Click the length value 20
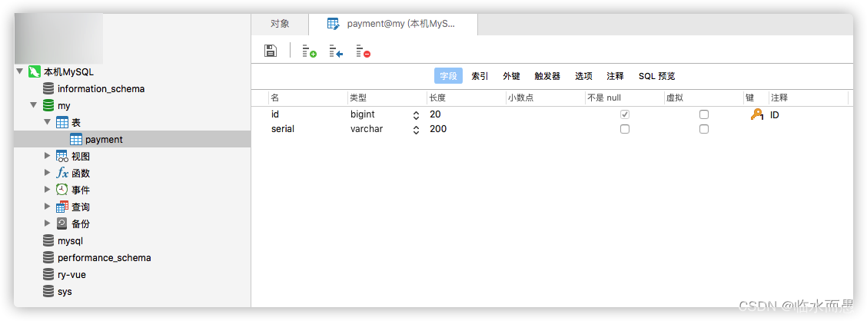The width and height of the screenshot is (867, 321). click(x=435, y=114)
